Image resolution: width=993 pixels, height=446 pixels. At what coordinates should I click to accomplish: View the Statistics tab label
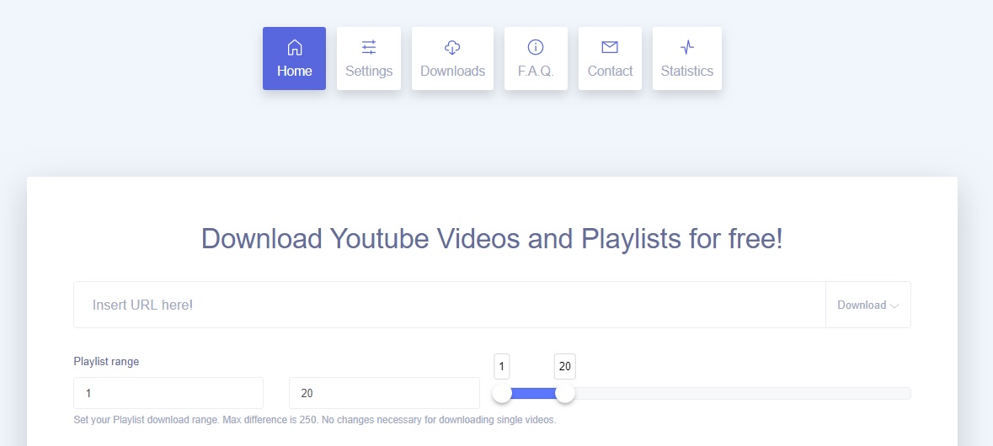coord(687,71)
